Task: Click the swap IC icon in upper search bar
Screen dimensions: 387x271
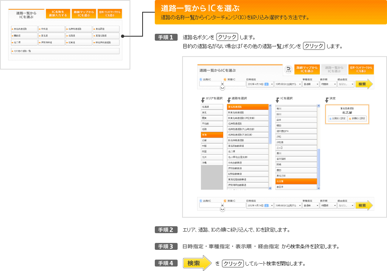Action: [222, 88]
